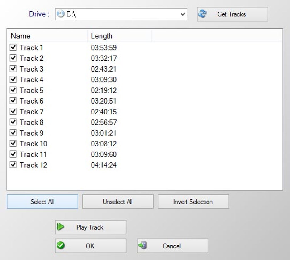290x260 pixels.
Task: Select length 03:53:59 of Track 1
Action: (x=104, y=48)
